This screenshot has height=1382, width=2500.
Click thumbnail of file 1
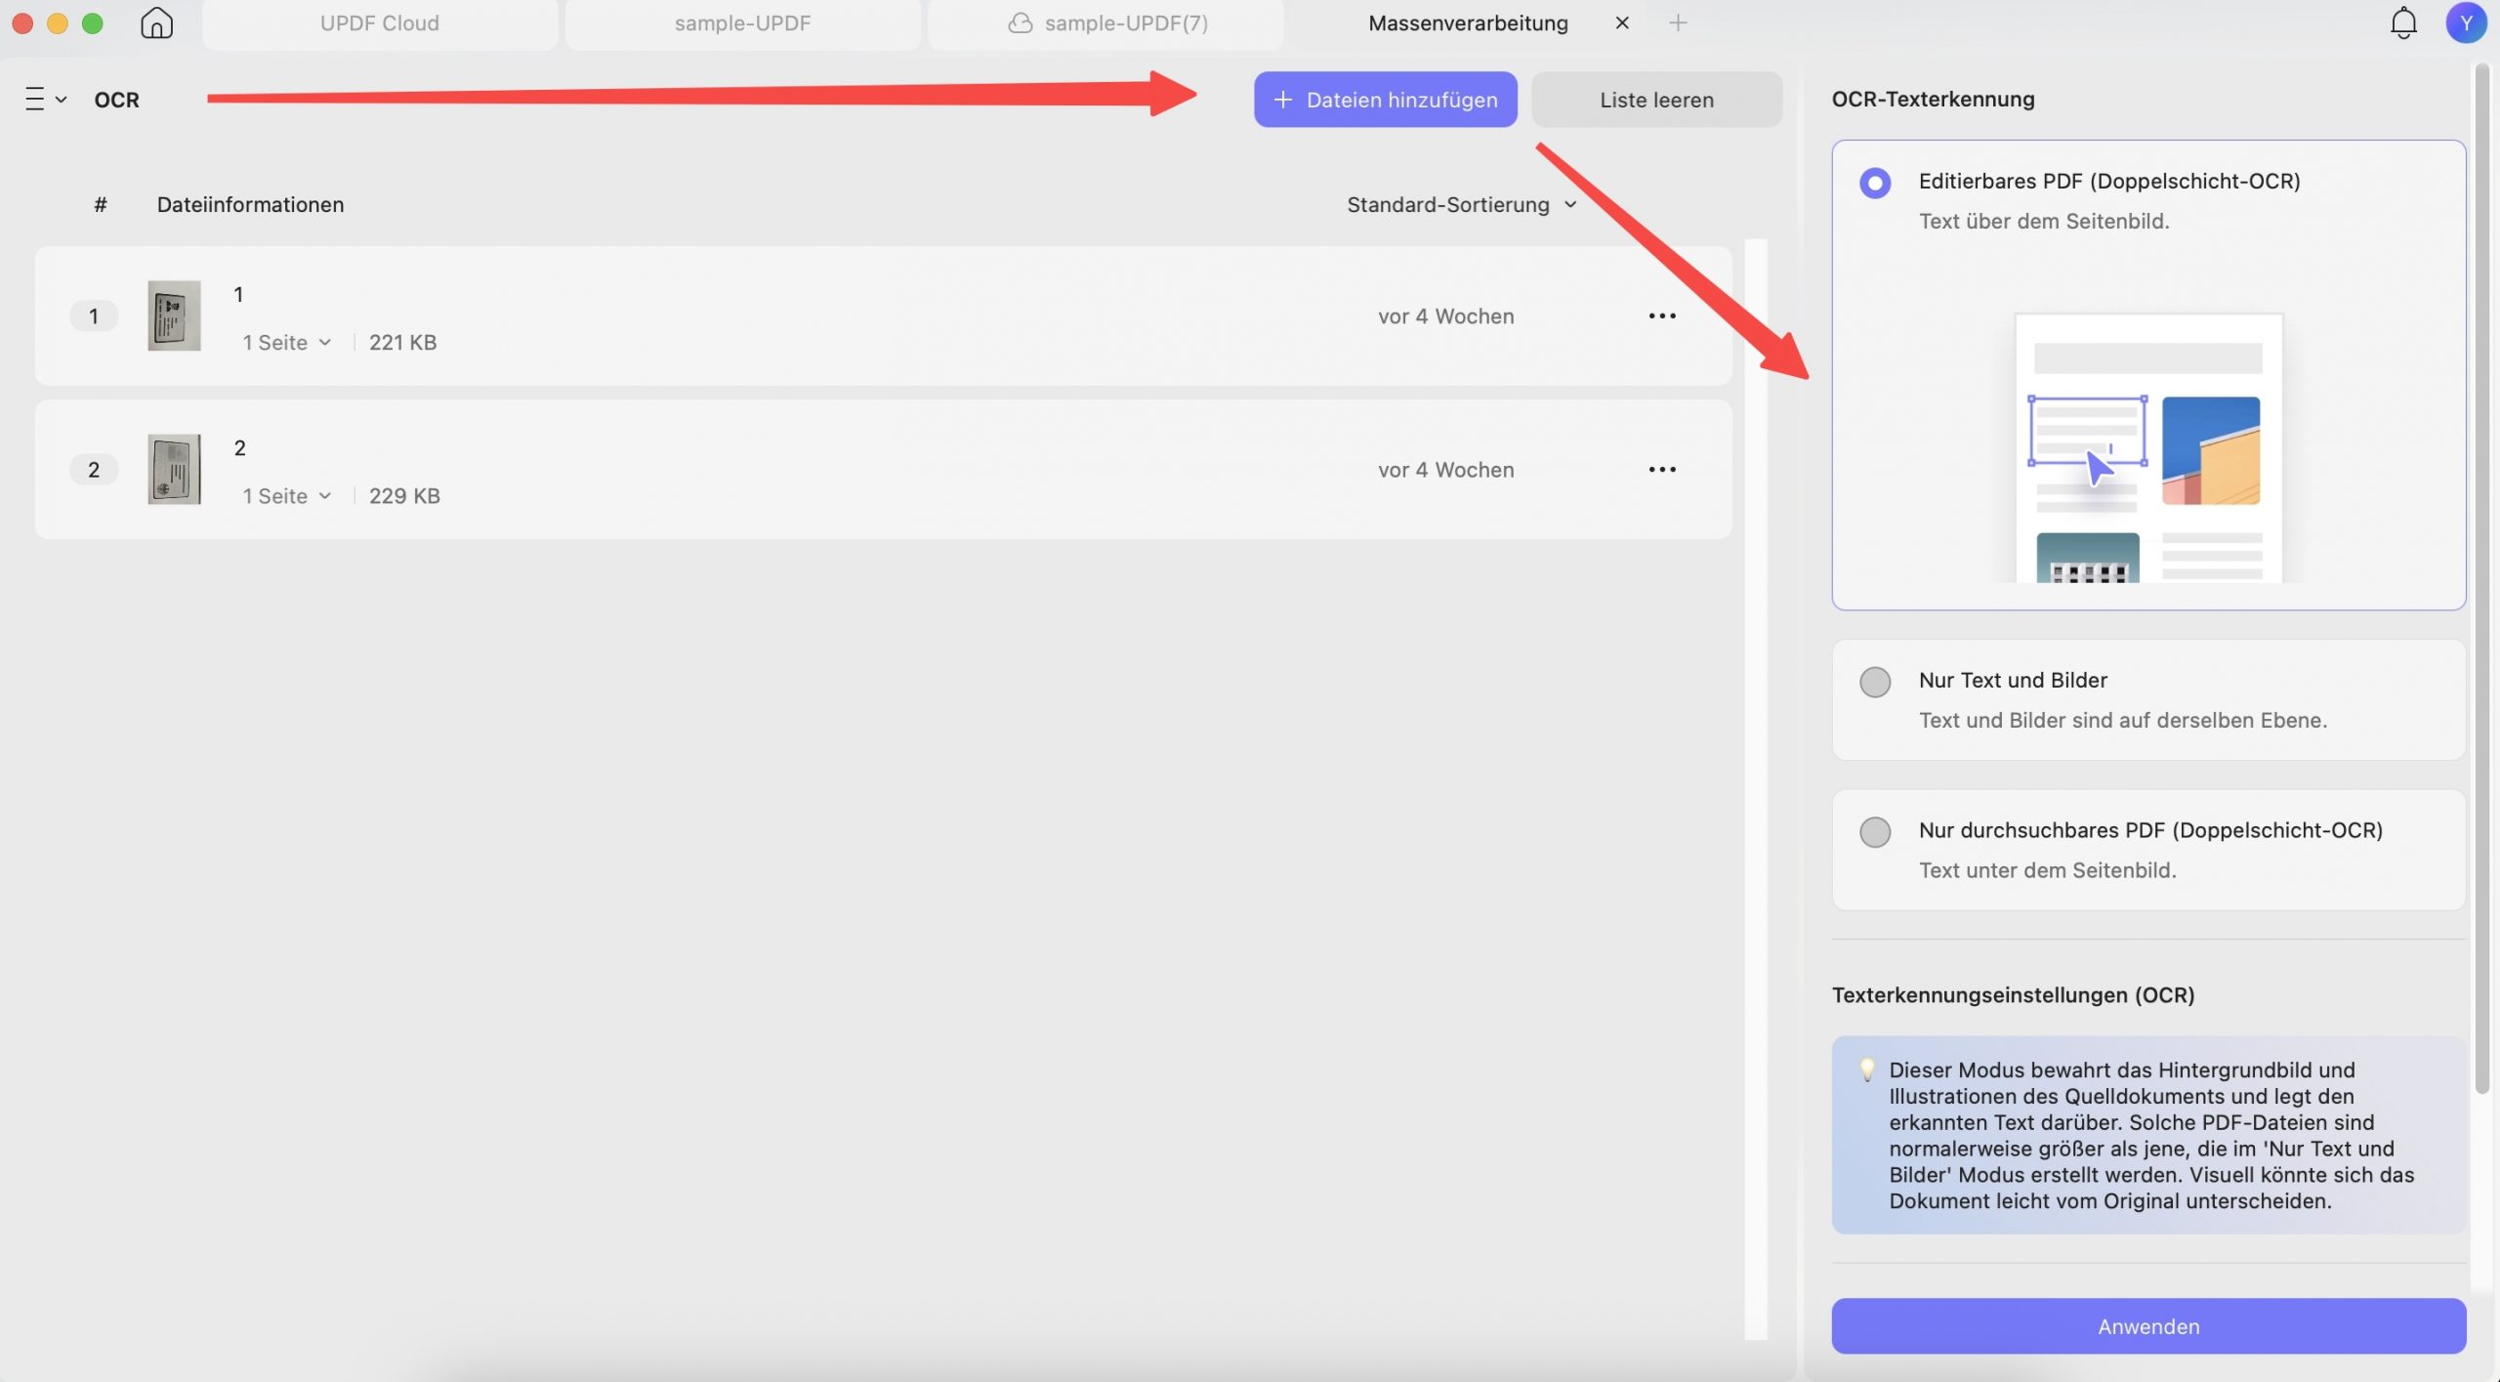tap(174, 315)
